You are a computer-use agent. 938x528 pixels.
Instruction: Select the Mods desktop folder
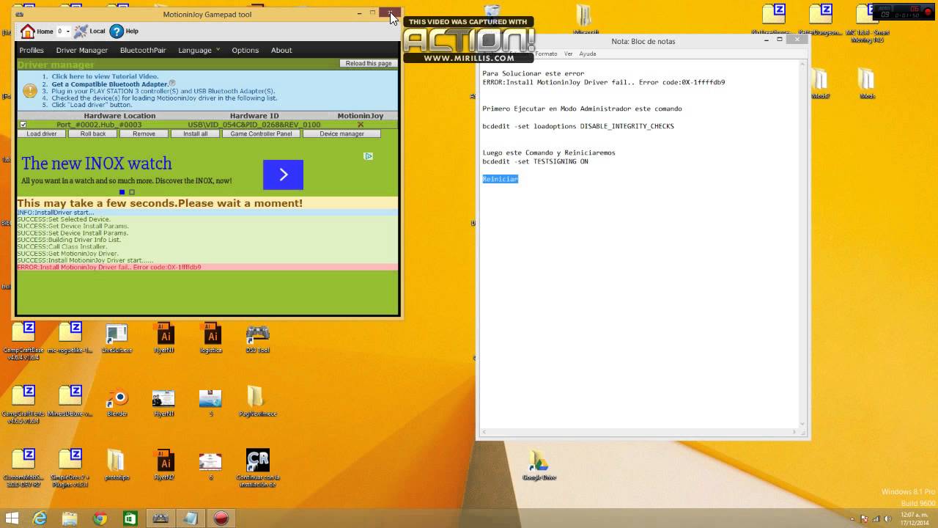868,84
